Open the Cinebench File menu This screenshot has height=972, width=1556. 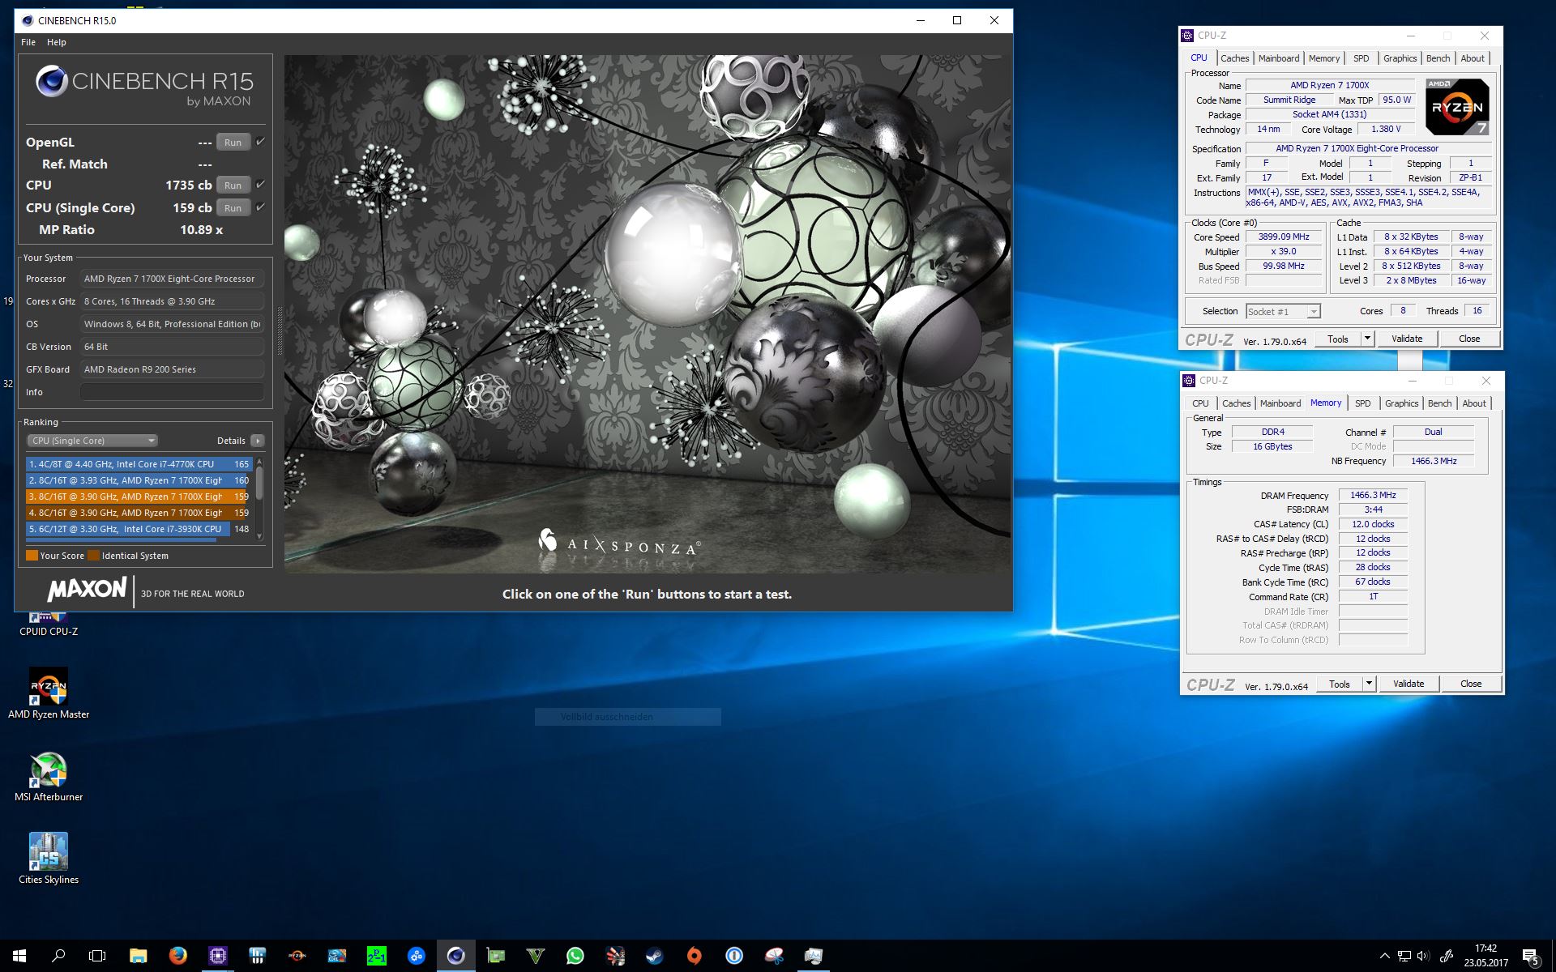[28, 42]
